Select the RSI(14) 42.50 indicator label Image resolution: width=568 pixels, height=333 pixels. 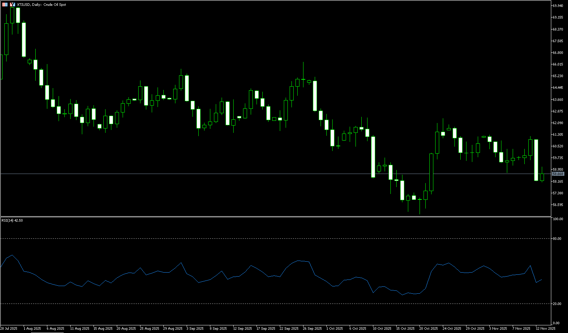coord(12,221)
